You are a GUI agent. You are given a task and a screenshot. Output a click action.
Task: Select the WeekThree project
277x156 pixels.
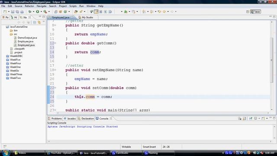point(16,74)
